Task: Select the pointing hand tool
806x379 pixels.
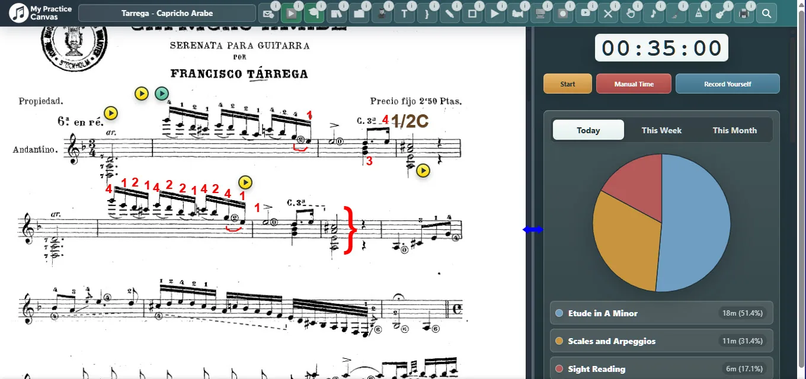Action: (x=631, y=14)
